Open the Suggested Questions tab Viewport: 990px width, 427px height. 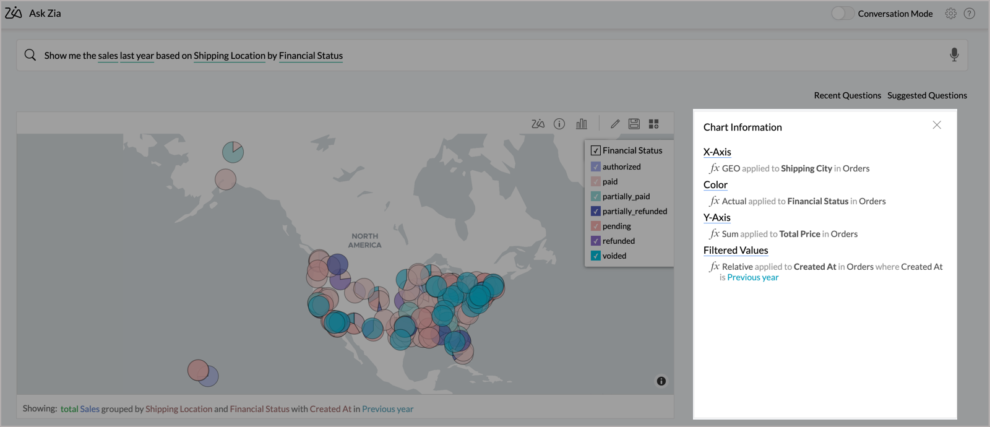coord(927,95)
